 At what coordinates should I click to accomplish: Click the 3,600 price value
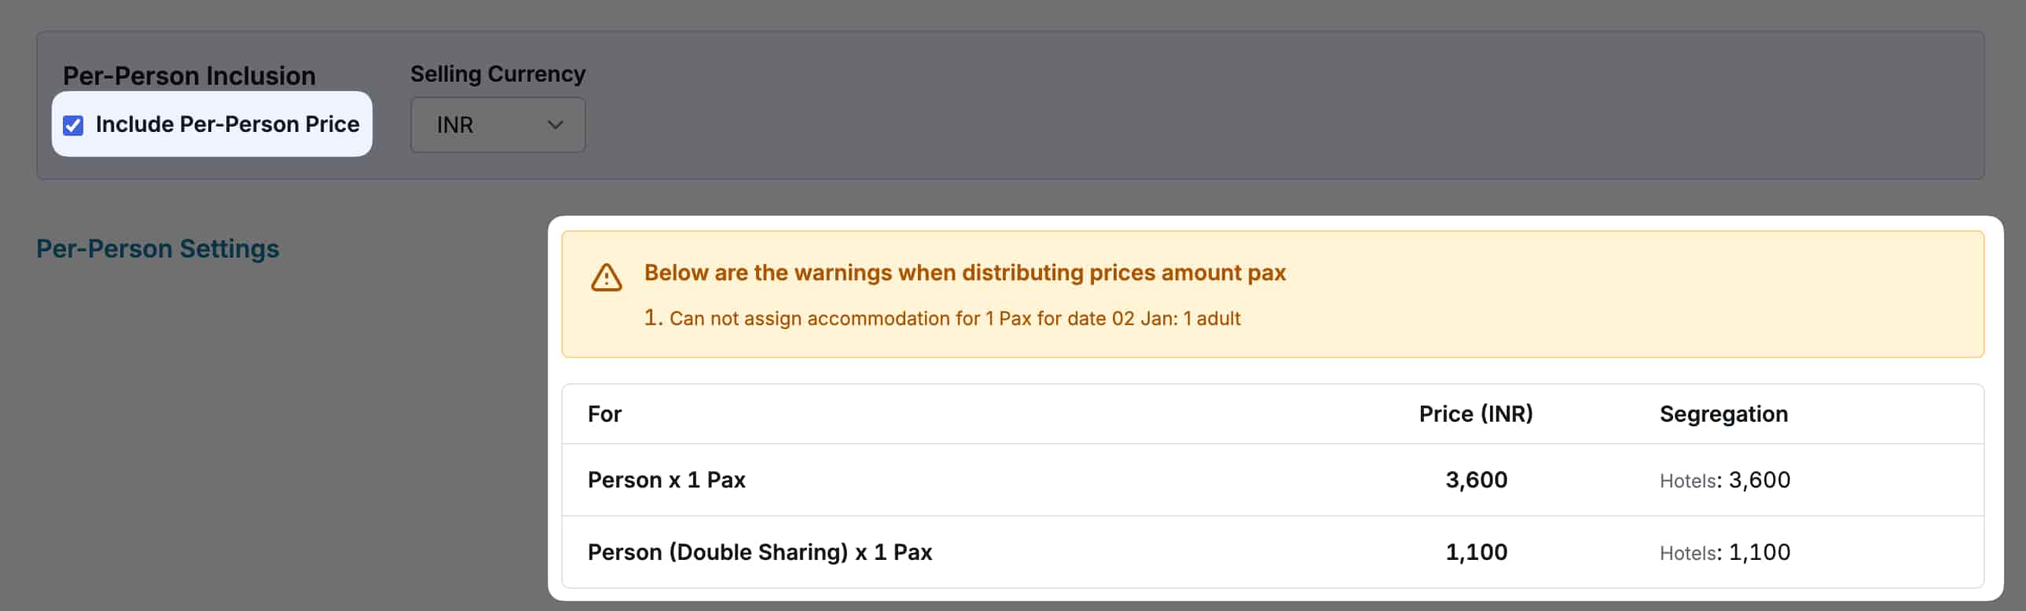click(x=1476, y=480)
